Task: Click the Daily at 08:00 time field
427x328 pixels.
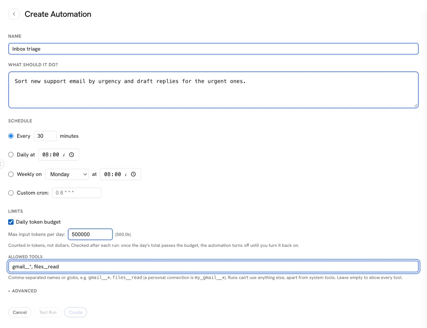Action: click(x=59, y=155)
